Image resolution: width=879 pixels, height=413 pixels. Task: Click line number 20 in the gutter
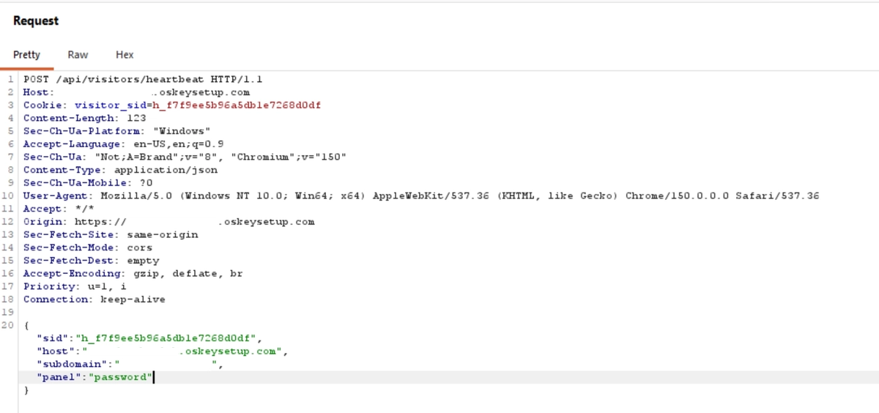pyautogui.click(x=7, y=325)
